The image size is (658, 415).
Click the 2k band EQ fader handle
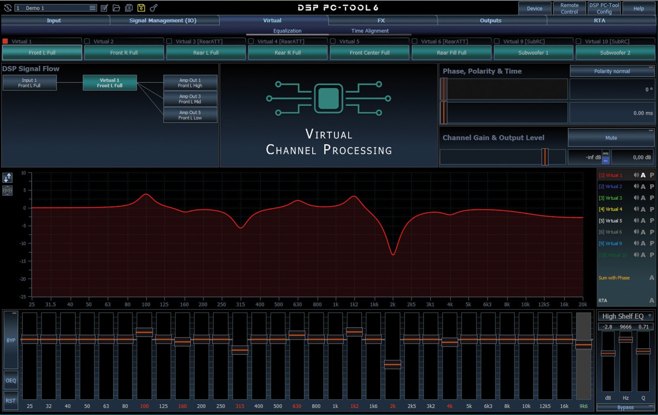(392, 364)
